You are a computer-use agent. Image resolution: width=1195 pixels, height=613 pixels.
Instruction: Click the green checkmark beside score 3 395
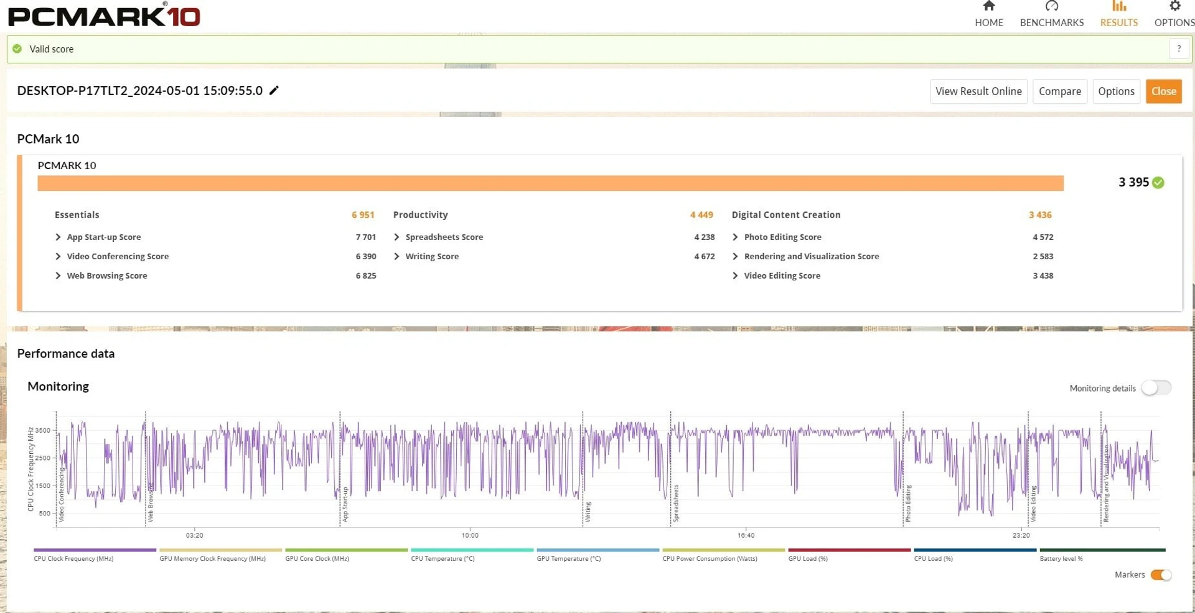tap(1158, 183)
